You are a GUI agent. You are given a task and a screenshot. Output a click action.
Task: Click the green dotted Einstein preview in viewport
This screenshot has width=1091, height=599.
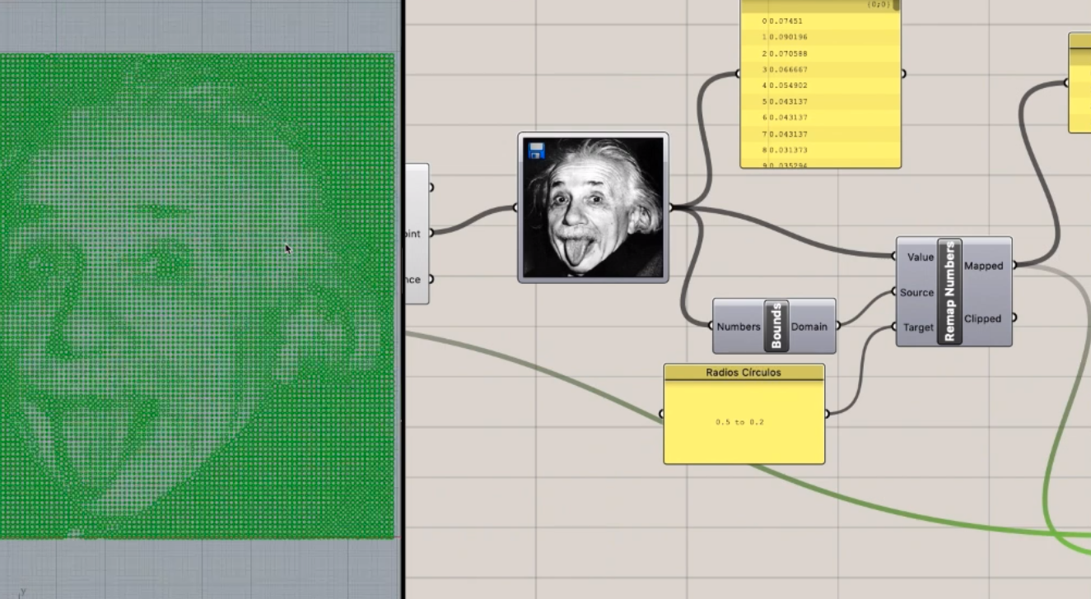point(197,296)
